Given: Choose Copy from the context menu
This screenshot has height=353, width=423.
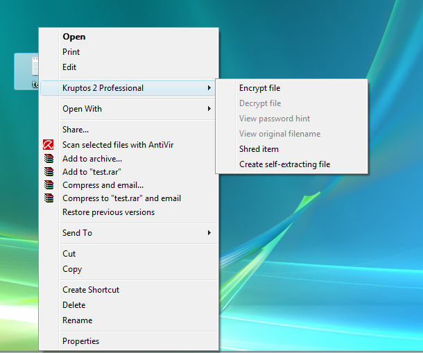Looking at the screenshot, I should (x=128, y=269).
